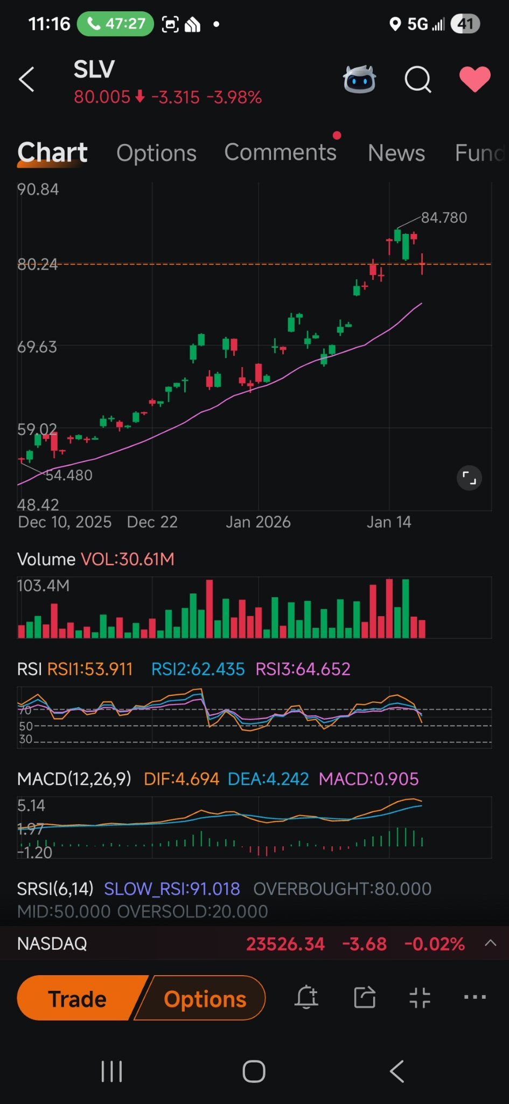Tap the shrink layout icon in bottom bar

coord(420,997)
